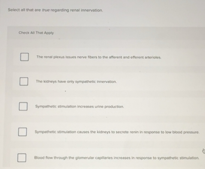The height and width of the screenshot is (169, 205).
Task: Click the 'Check All That Apply' heading
Action: pyautogui.click(x=36, y=32)
